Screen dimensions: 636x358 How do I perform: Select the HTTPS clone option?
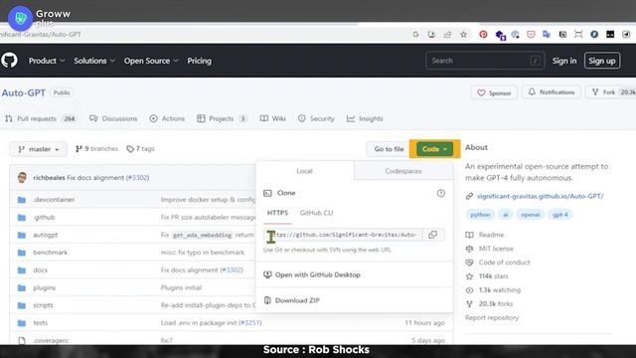277,213
